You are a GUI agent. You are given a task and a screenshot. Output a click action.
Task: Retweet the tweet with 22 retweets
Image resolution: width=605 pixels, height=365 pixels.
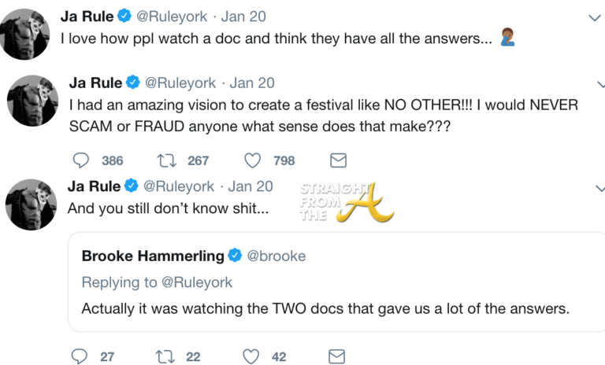(165, 356)
